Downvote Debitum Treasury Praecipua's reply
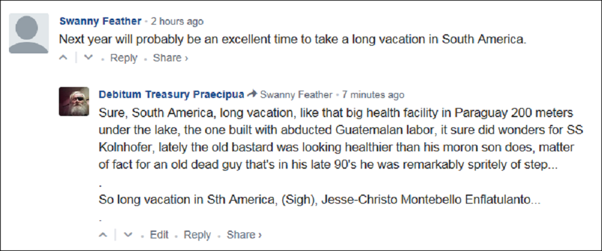The height and width of the screenshot is (251, 602). 128,235
